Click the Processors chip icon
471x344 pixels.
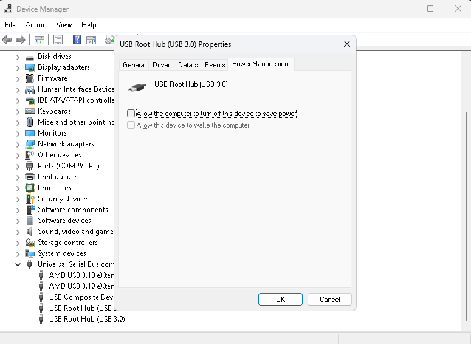tap(29, 188)
